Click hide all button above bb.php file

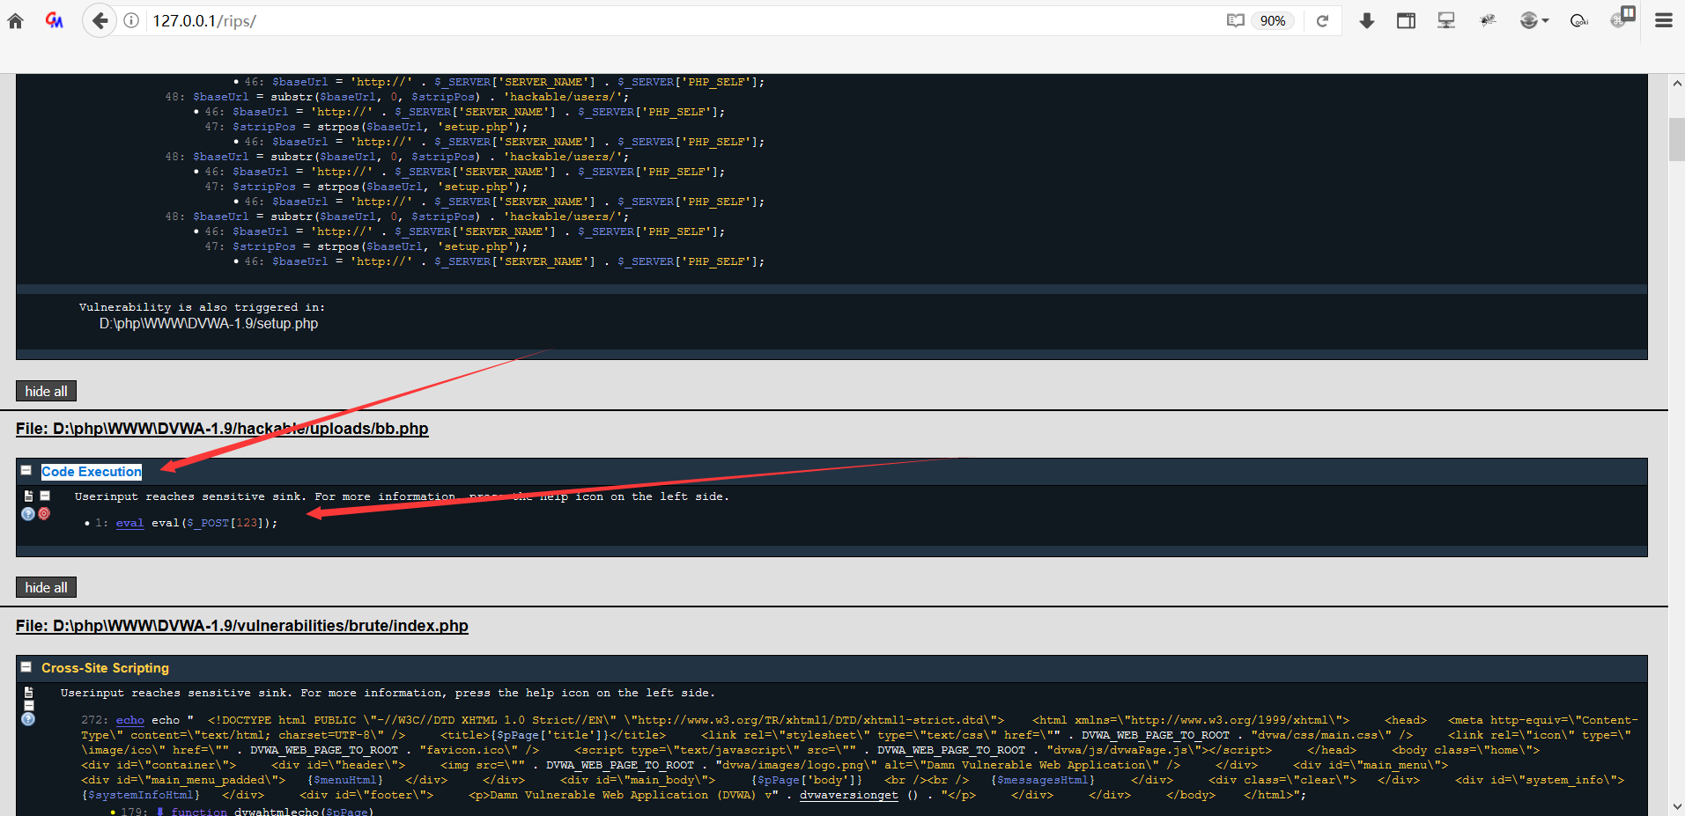(46, 391)
